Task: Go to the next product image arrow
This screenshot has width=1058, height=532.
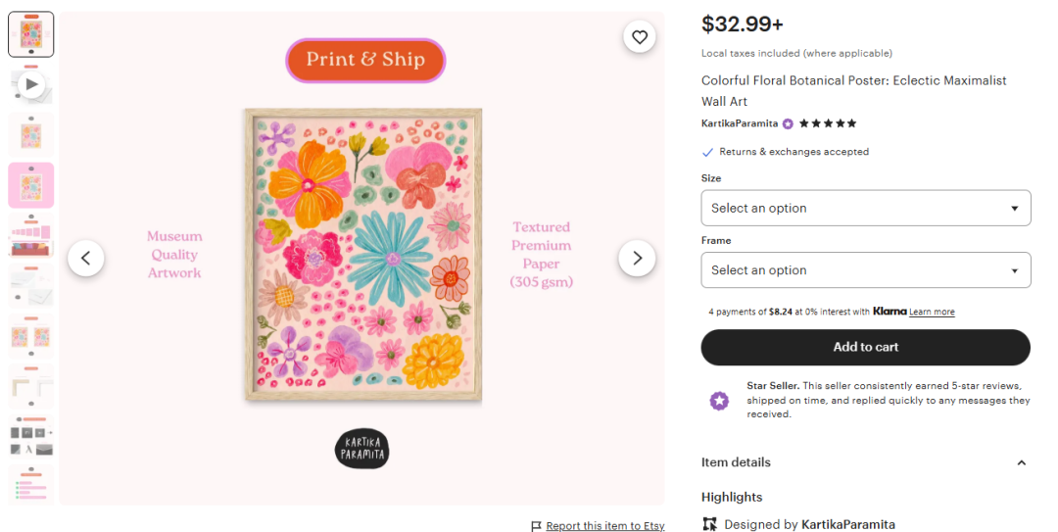Action: [x=637, y=258]
